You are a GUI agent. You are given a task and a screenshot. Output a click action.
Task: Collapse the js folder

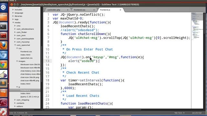tap(17, 87)
